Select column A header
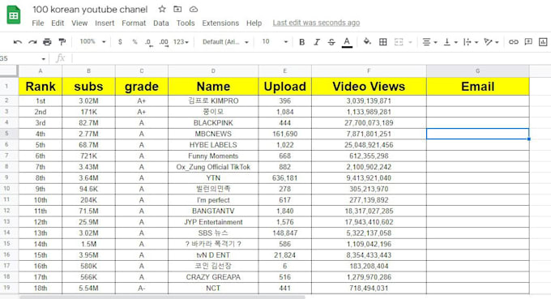Viewport: 551px width, 299px height. (x=41, y=71)
